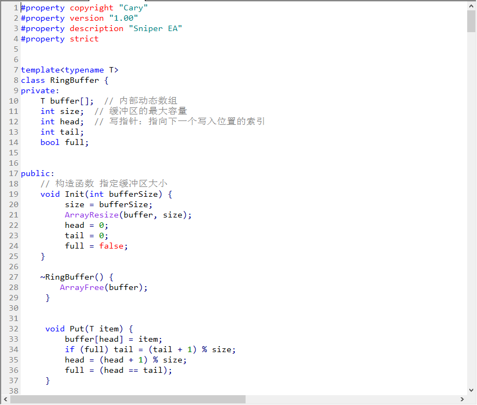Click the word "strict" on line 4
The image size is (477, 405).
(x=84, y=39)
